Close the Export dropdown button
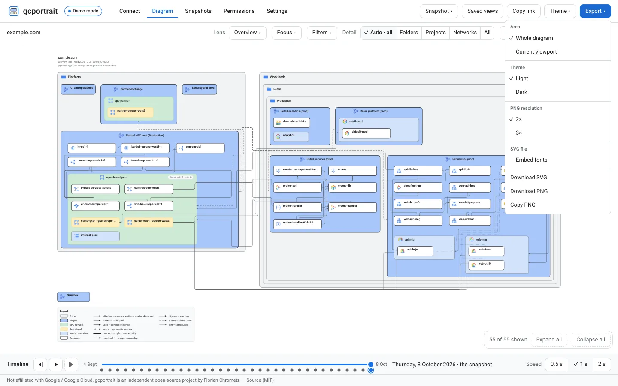The width and height of the screenshot is (618, 386). 595,11
